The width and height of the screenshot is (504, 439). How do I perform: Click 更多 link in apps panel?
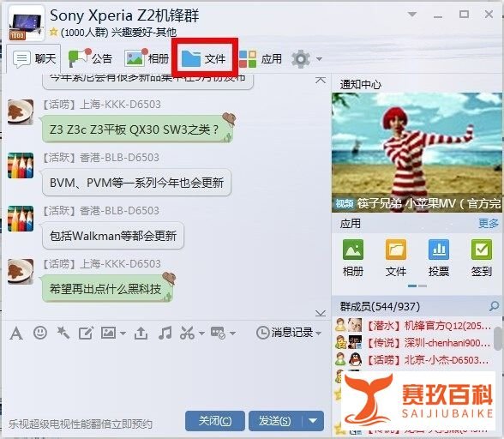click(489, 223)
